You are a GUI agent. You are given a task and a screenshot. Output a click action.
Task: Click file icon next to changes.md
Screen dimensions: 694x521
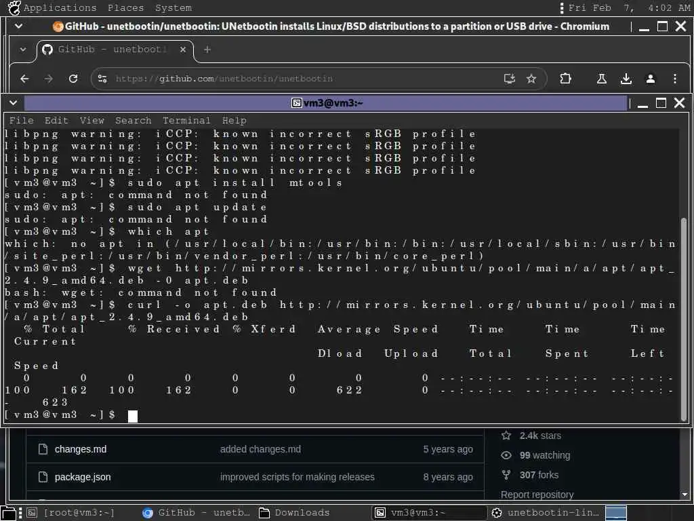[x=43, y=449]
